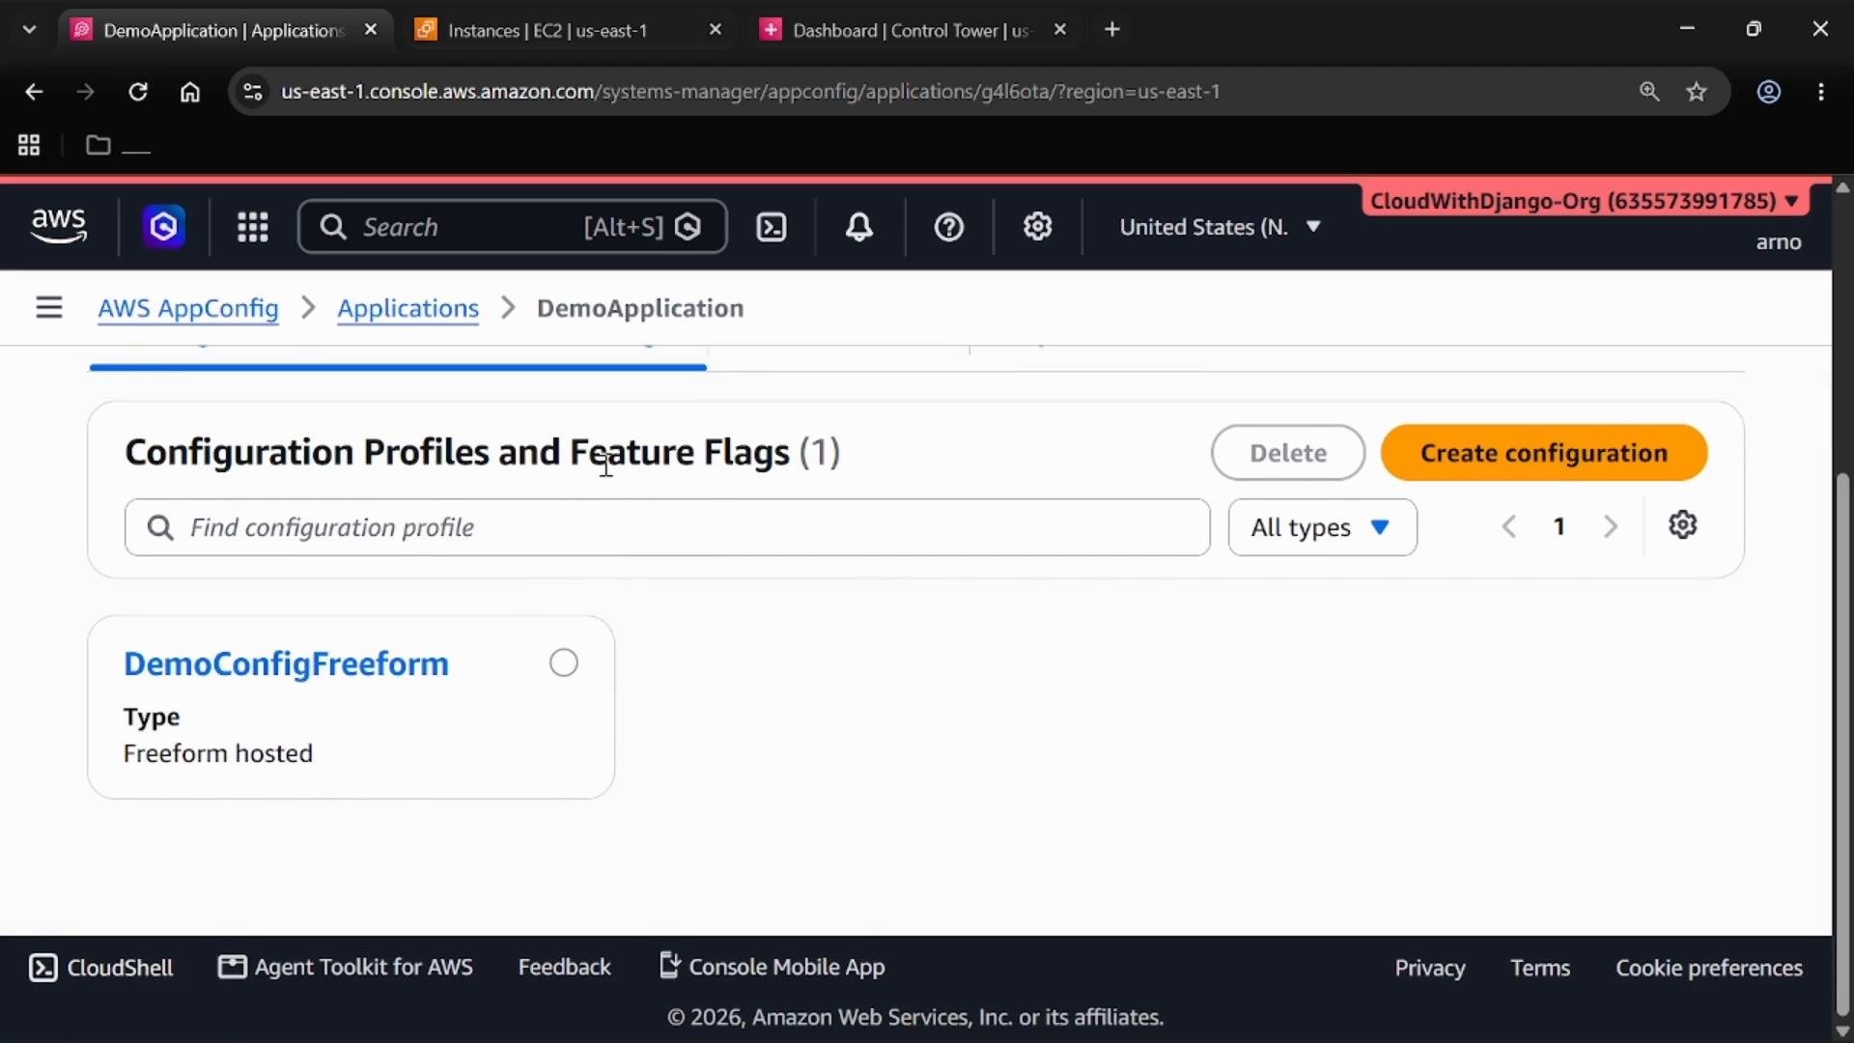Open the AWS console settings gear

[x=1038, y=227]
